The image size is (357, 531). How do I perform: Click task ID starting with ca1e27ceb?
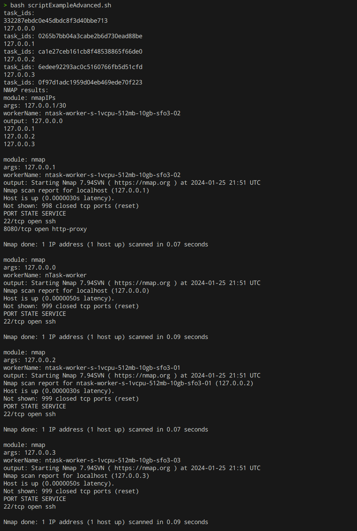point(90,52)
